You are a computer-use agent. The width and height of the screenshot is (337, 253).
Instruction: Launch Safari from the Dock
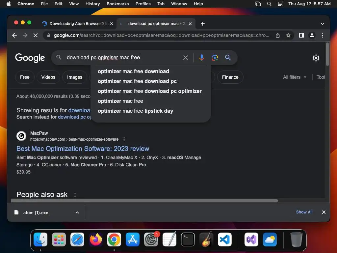77,239
